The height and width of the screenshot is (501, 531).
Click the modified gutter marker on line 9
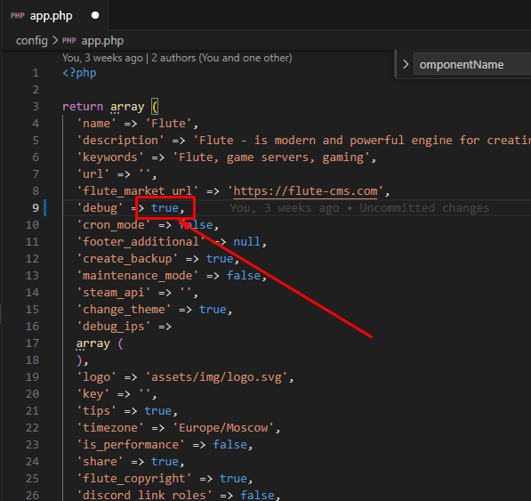pos(45,208)
